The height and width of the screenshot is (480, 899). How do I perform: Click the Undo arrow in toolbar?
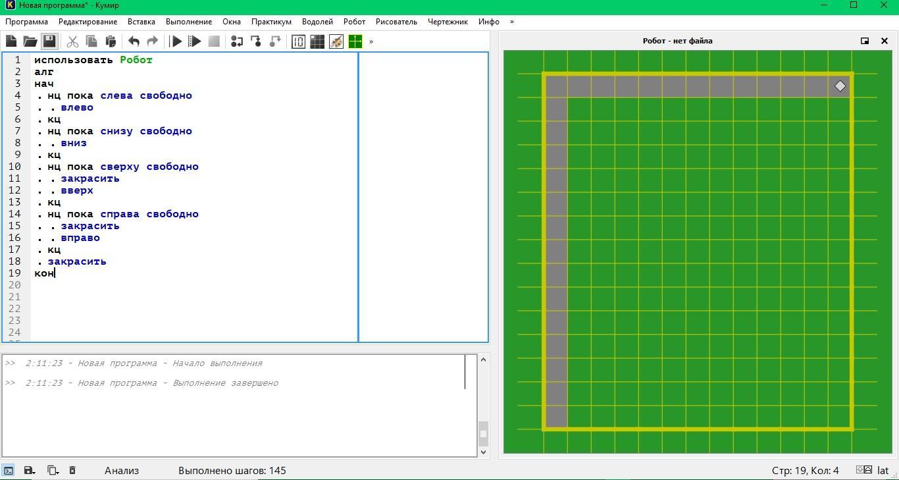coord(134,41)
